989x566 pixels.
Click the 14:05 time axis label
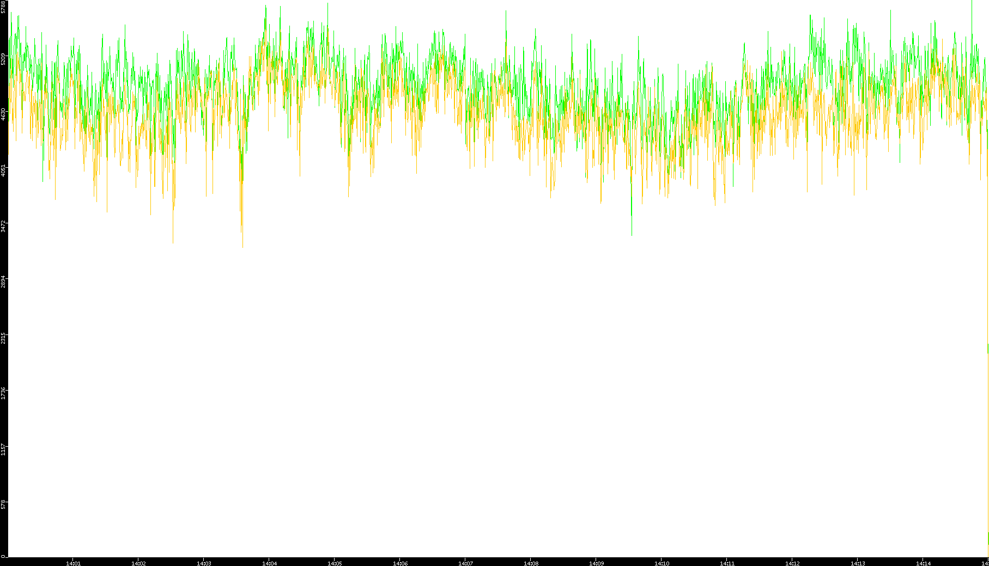335,563
